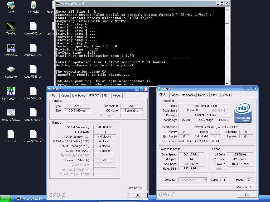Open Cache tab in right CPU-Z
The image size is (270, 202).
[175, 95]
